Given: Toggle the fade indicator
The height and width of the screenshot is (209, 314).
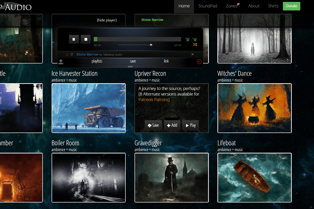Looking at the screenshot, I should (x=188, y=39).
